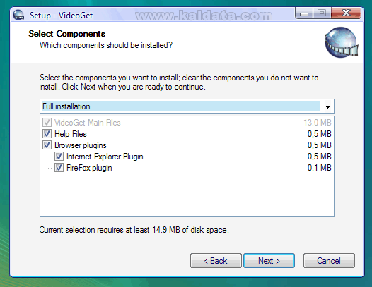Go back to the previous setup page
The width and height of the screenshot is (372, 287).
[x=216, y=261]
